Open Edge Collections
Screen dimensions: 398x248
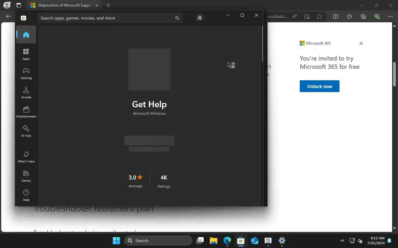(x=363, y=16)
